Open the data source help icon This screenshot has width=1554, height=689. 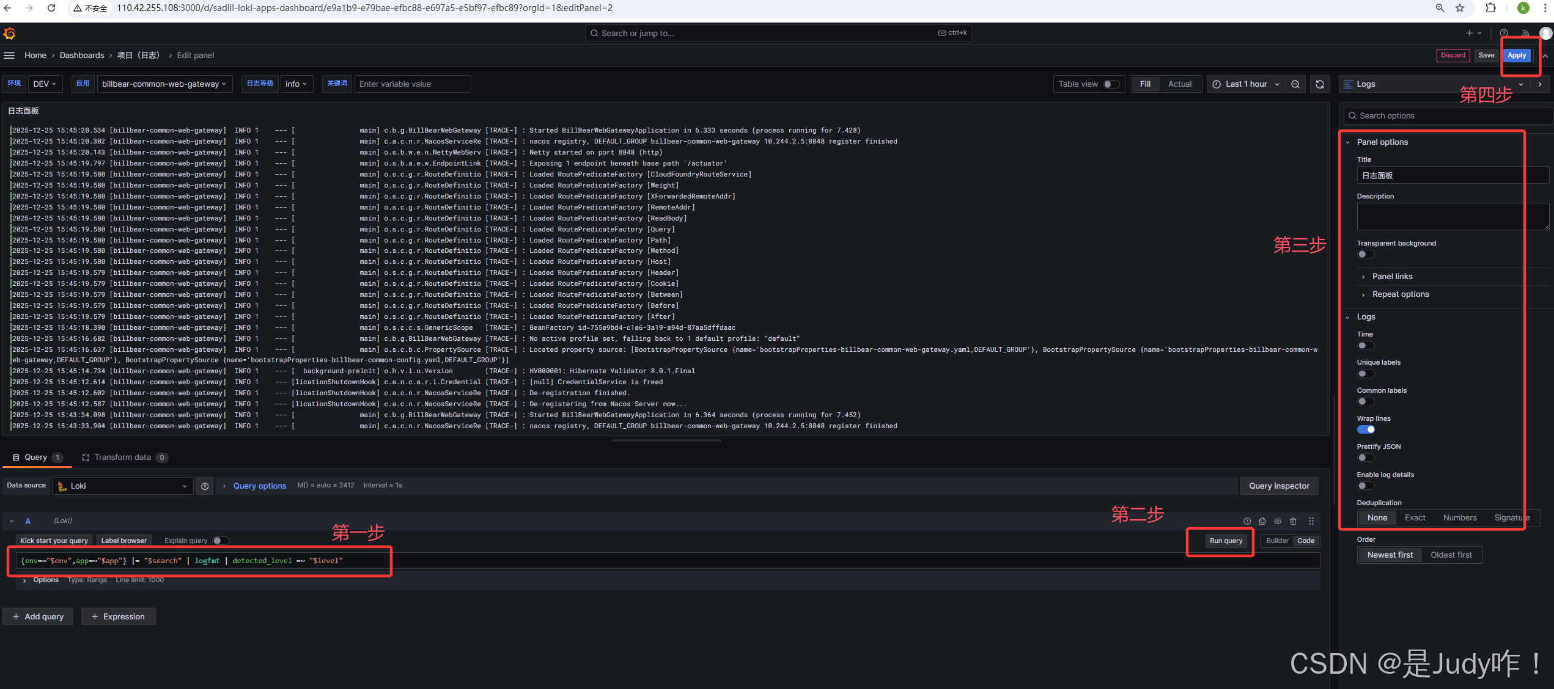(205, 486)
